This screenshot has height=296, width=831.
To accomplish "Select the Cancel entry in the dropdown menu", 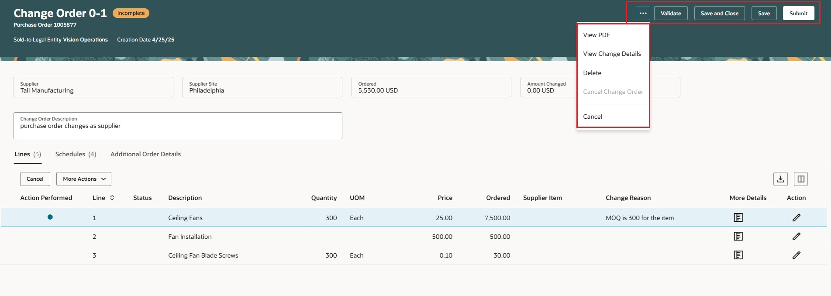I will pyautogui.click(x=593, y=117).
